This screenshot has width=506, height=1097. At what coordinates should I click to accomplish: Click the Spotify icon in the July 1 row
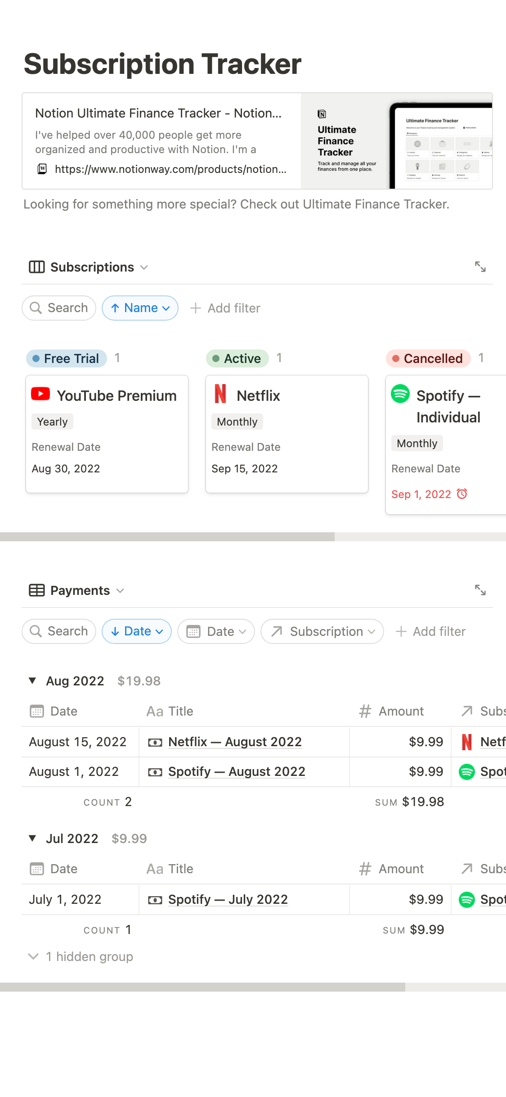tap(467, 899)
